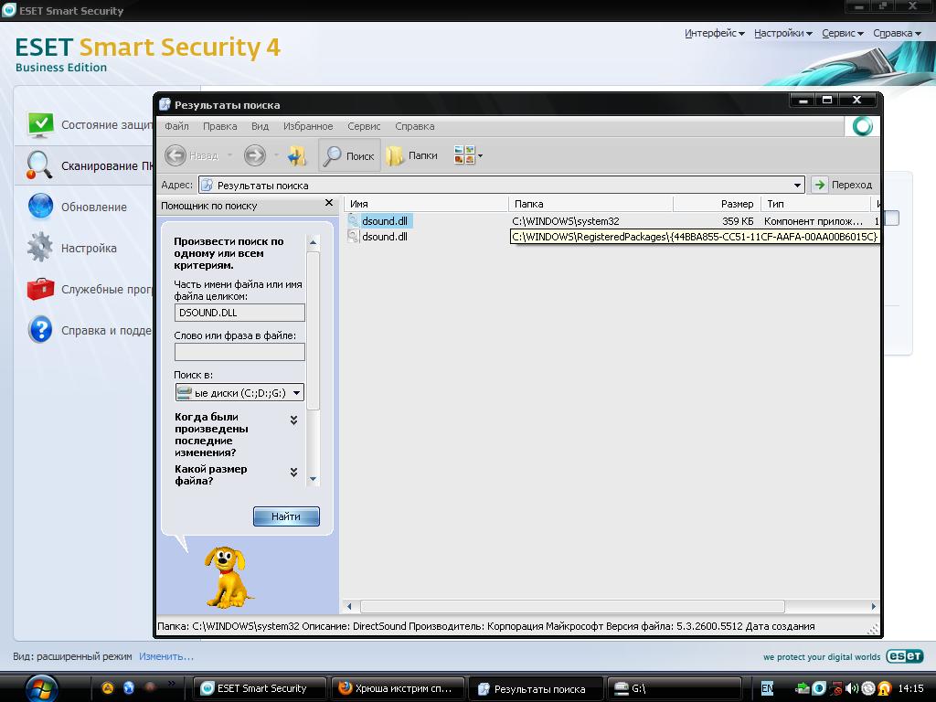Screen dimensions: 936x702
Task: Open the Избранное menu
Action: [308, 126]
